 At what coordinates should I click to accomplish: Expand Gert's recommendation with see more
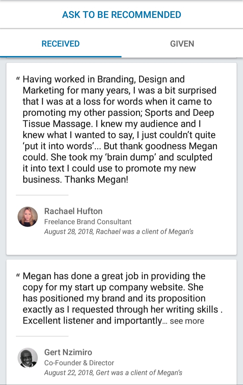tap(187, 321)
